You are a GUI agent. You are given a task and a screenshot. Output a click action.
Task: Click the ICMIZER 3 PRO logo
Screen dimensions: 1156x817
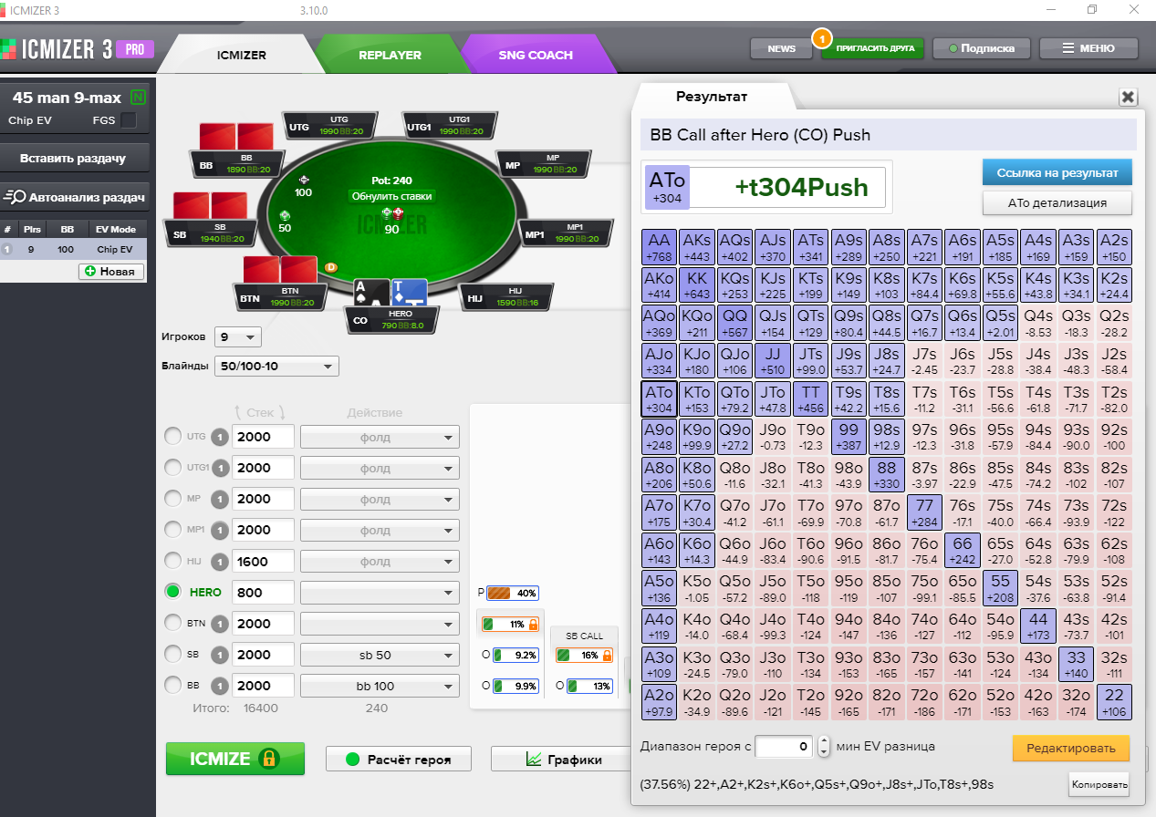(x=78, y=49)
